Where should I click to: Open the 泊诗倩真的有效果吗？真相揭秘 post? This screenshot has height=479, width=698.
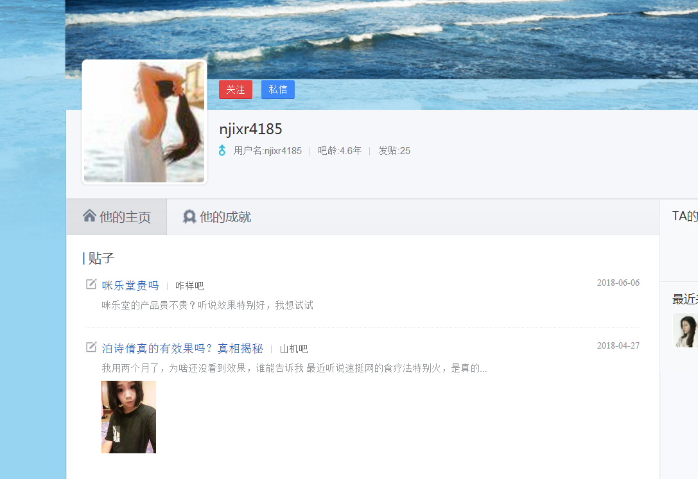tap(182, 349)
